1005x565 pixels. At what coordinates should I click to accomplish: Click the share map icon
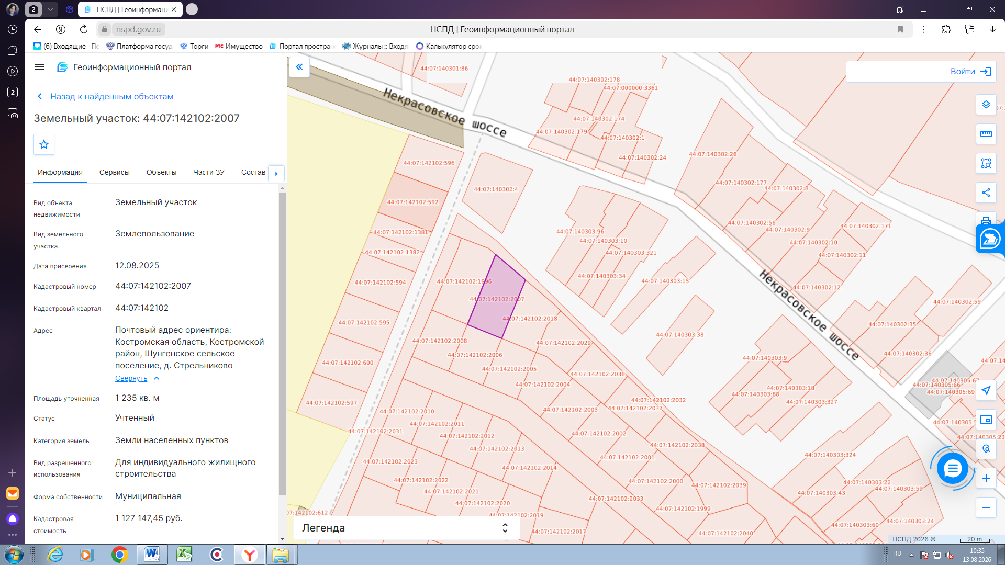(986, 193)
